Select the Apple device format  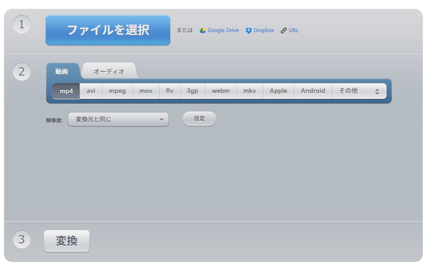[278, 91]
